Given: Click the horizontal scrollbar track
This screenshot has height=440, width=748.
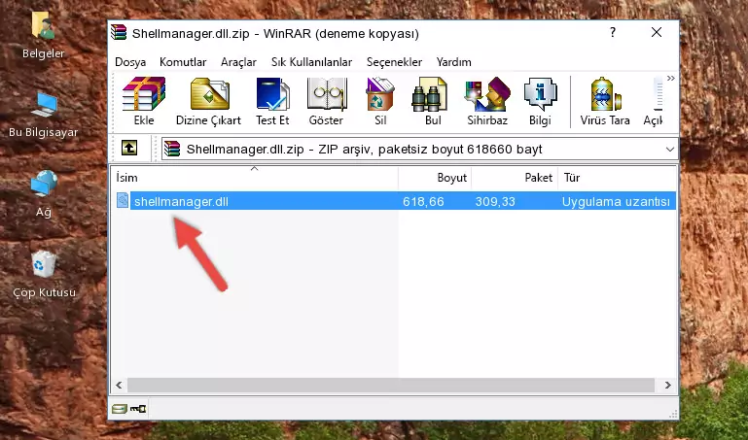Looking at the screenshot, I should [x=391, y=385].
